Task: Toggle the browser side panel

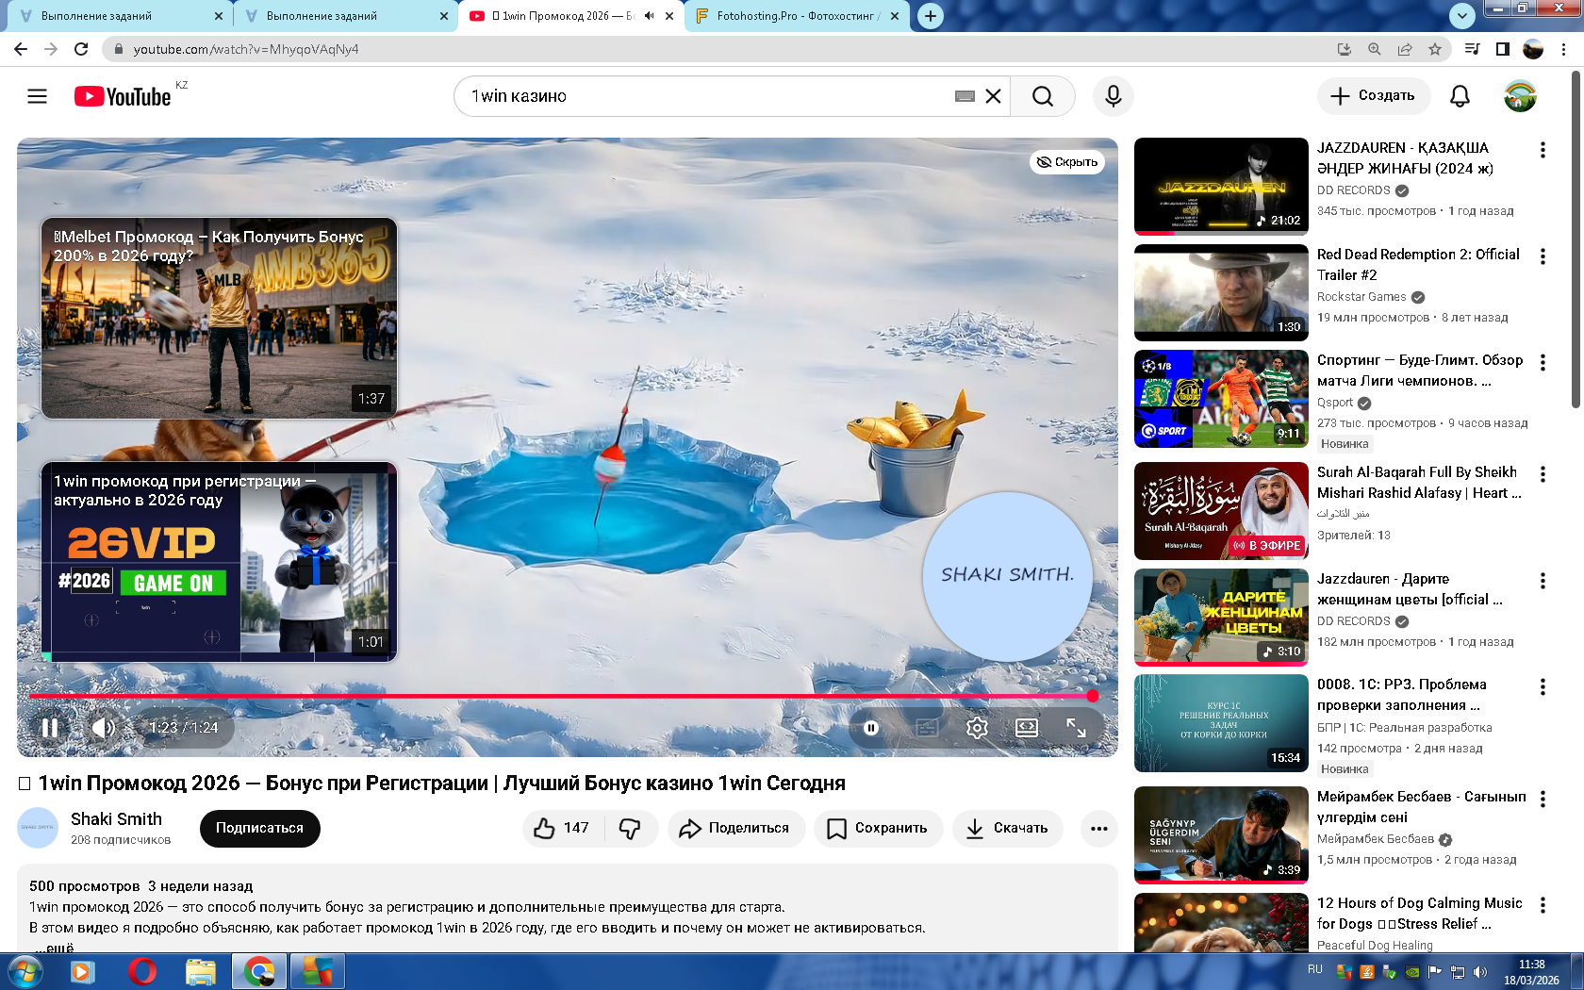Action: point(1503,49)
